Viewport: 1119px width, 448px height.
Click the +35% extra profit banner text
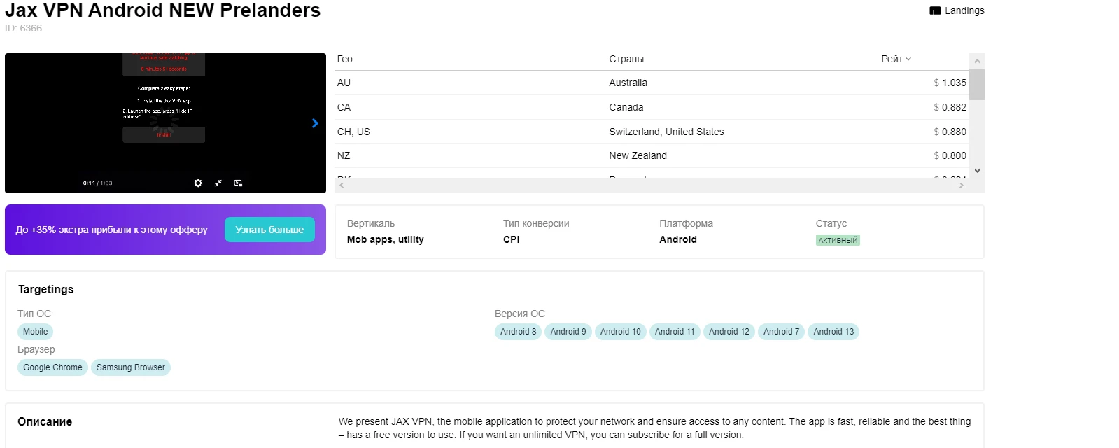point(112,230)
